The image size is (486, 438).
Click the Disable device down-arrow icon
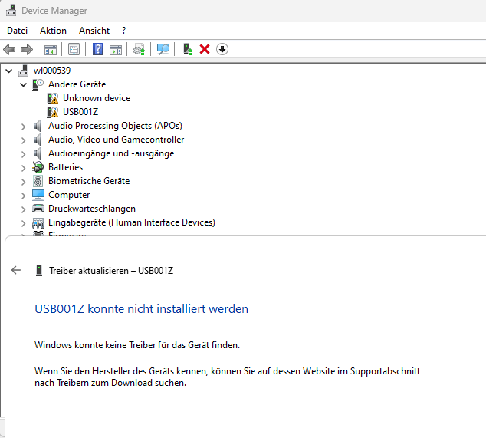[222, 49]
